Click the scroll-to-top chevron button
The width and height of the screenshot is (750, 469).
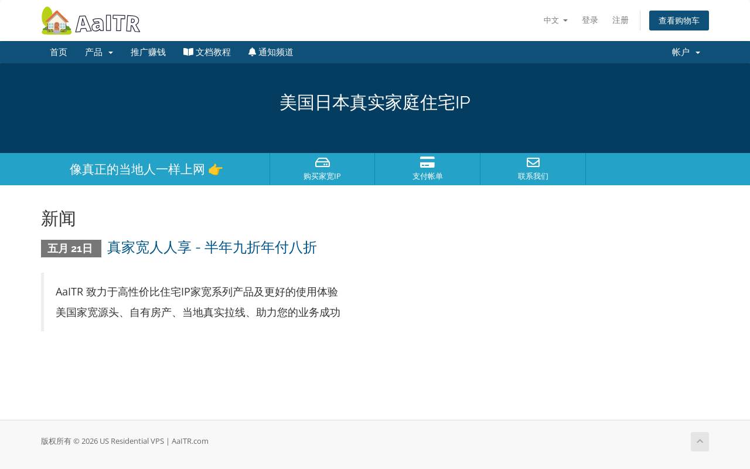700,441
